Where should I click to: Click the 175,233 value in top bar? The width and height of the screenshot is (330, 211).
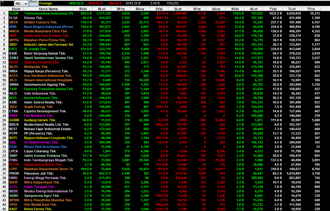(173, 3)
